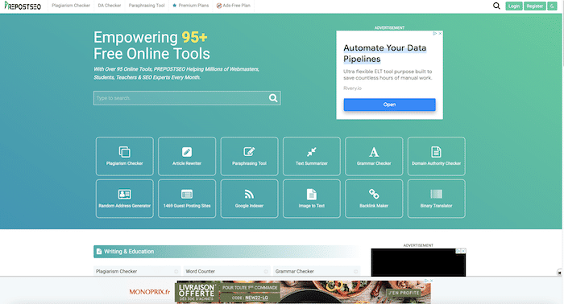Open the Article Rewriter tile
Screen dimensions: 564x304
click(x=187, y=156)
